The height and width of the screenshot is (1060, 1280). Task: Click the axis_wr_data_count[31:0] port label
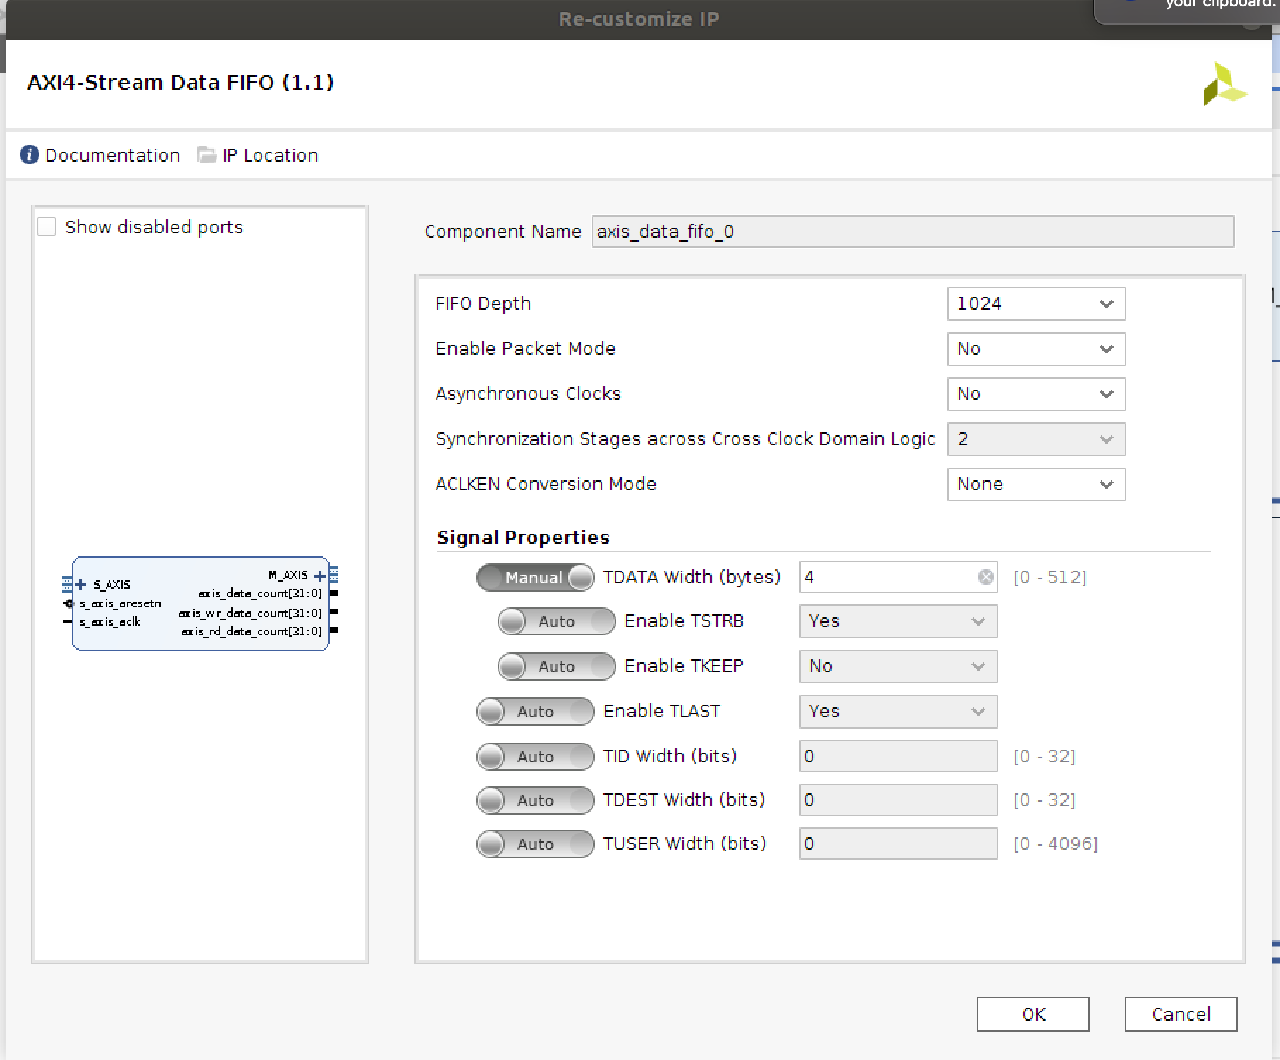[x=250, y=613]
